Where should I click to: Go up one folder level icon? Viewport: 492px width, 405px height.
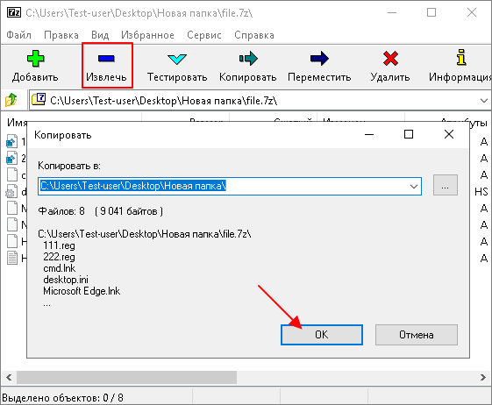point(11,100)
